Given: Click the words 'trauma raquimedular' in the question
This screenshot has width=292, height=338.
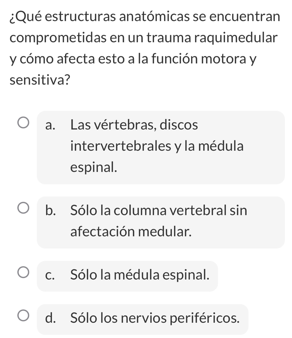Looking at the screenshot, I should 212,38.
